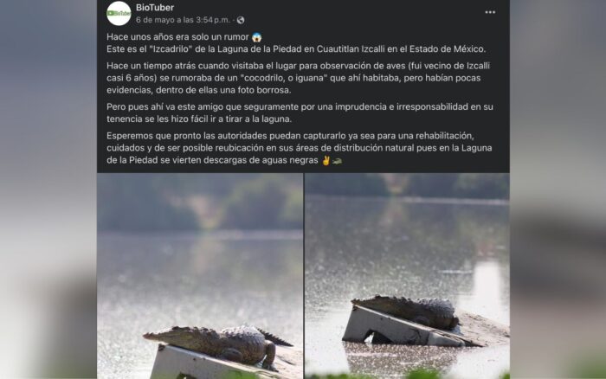The width and height of the screenshot is (606, 379).
Task: Open the three-dots post options menu
Action: (x=490, y=12)
